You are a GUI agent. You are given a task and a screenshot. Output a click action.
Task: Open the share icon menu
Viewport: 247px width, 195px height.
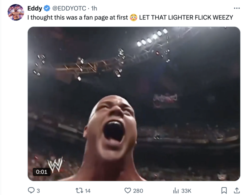[236, 190]
